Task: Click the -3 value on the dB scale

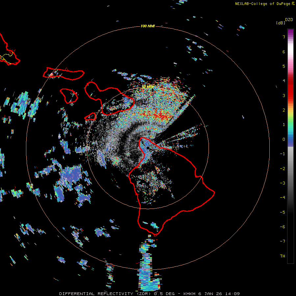Action: tap(283, 183)
